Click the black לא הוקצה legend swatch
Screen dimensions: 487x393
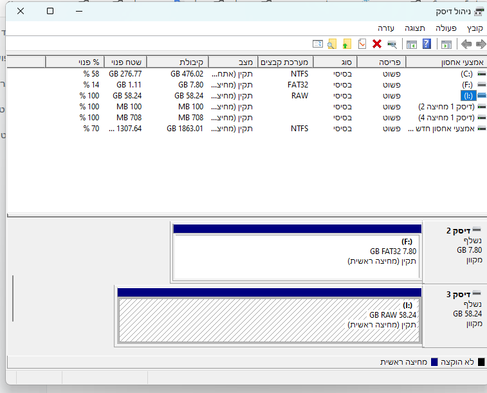click(481, 362)
